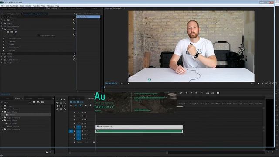Screen dimensions: 279x157
Task: Choose free-draw pen mask under Lumetri Color
Action: pyautogui.click(x=16, y=32)
